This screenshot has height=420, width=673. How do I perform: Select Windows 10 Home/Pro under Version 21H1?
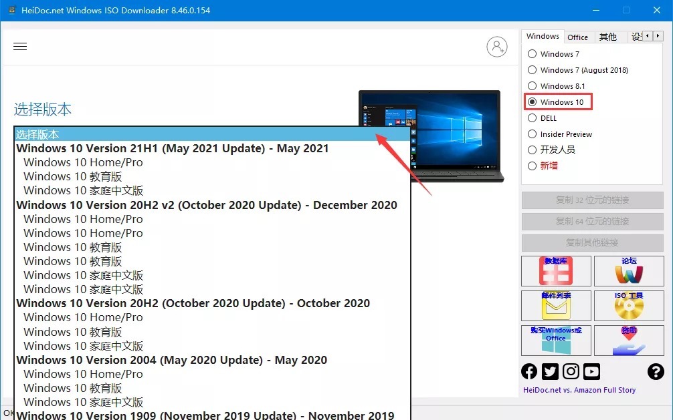tap(83, 162)
